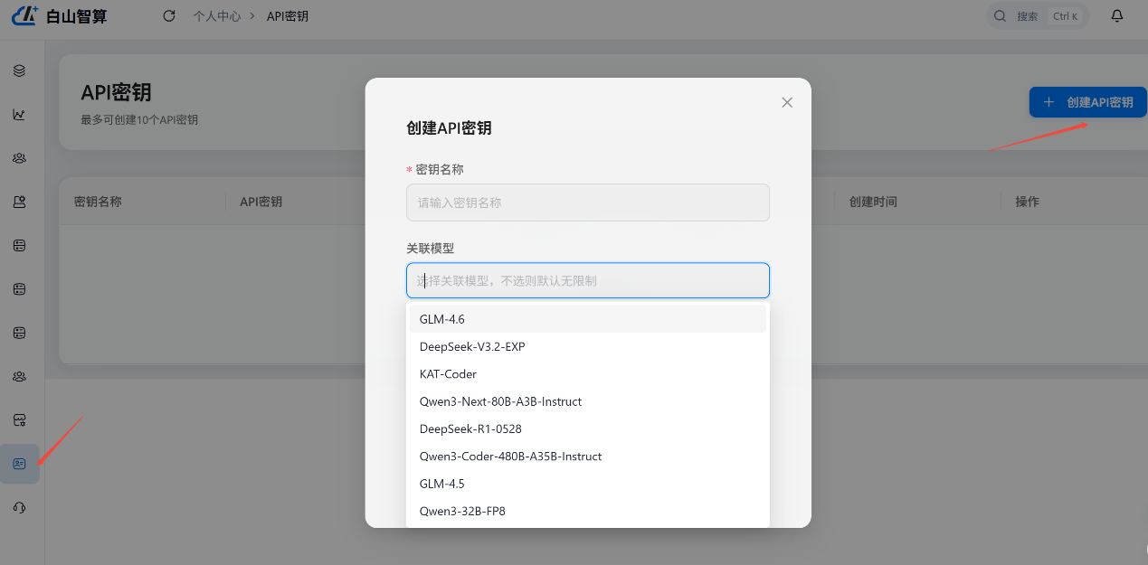Focus the 密钥名称 input field
Image resolution: width=1148 pixels, height=565 pixels.
588,202
